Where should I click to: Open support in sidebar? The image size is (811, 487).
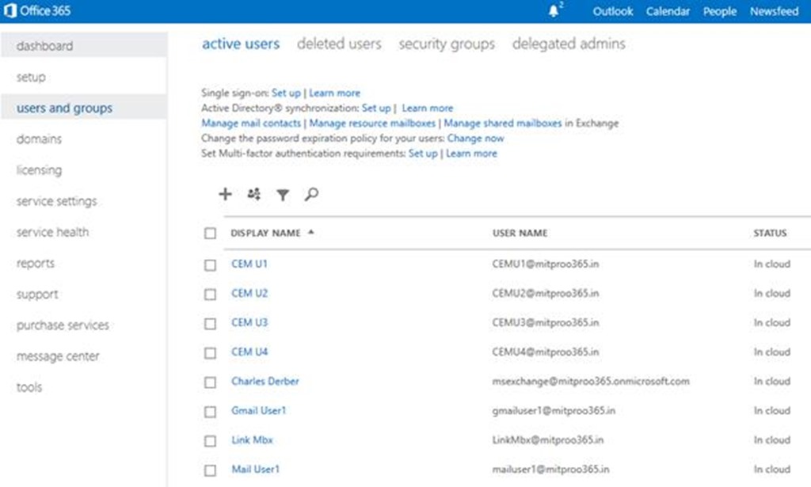(x=36, y=294)
